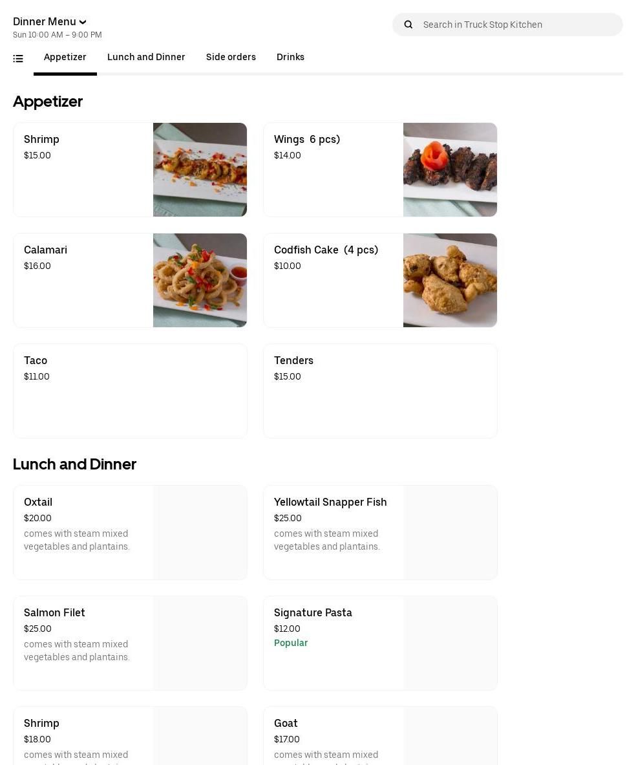
Task: Choose the Tenders menu item
Action: (x=380, y=391)
